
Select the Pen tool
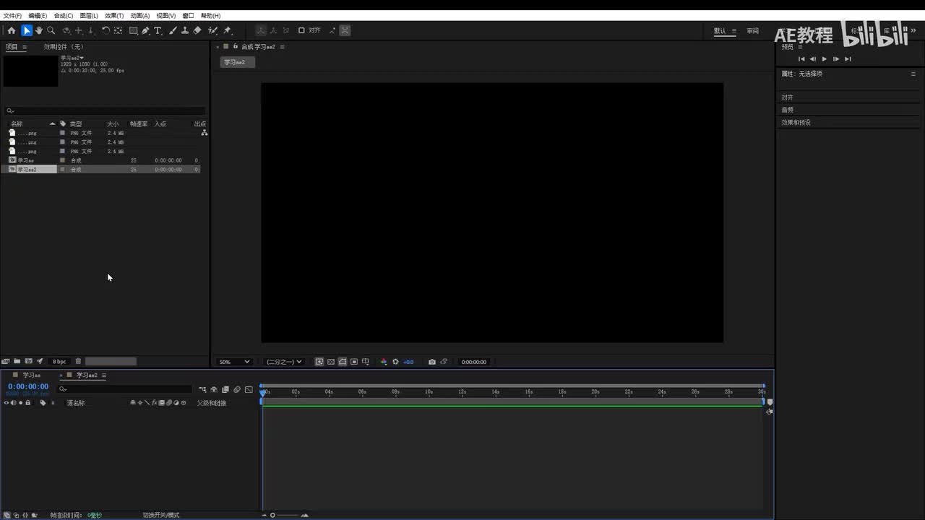point(146,30)
